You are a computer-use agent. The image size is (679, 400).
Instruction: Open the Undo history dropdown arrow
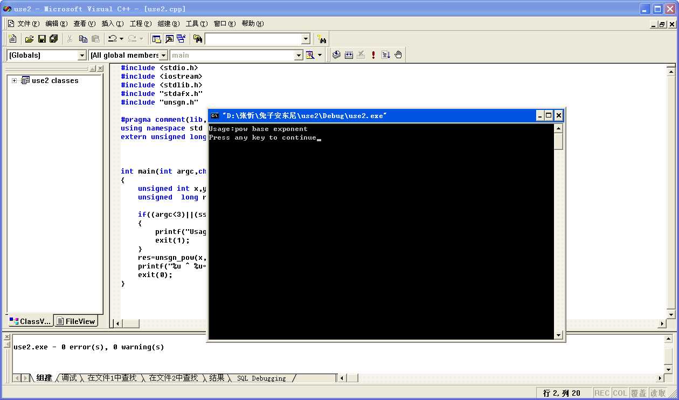click(122, 39)
